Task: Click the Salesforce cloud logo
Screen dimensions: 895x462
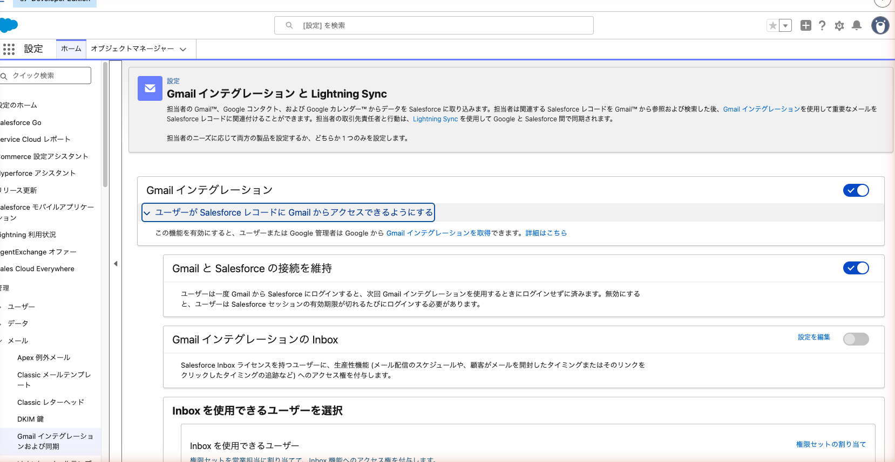Action: [9, 25]
